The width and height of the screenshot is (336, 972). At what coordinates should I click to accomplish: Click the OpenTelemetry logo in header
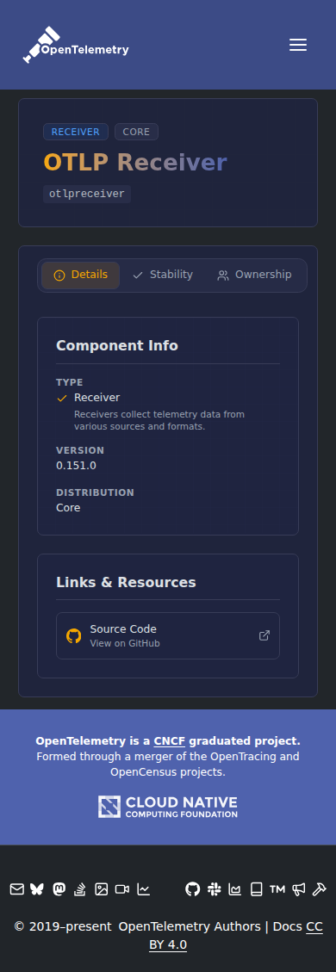(76, 45)
